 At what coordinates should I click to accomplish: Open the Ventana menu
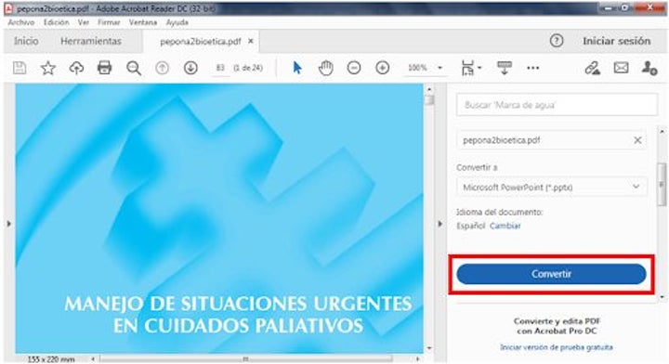pos(143,22)
